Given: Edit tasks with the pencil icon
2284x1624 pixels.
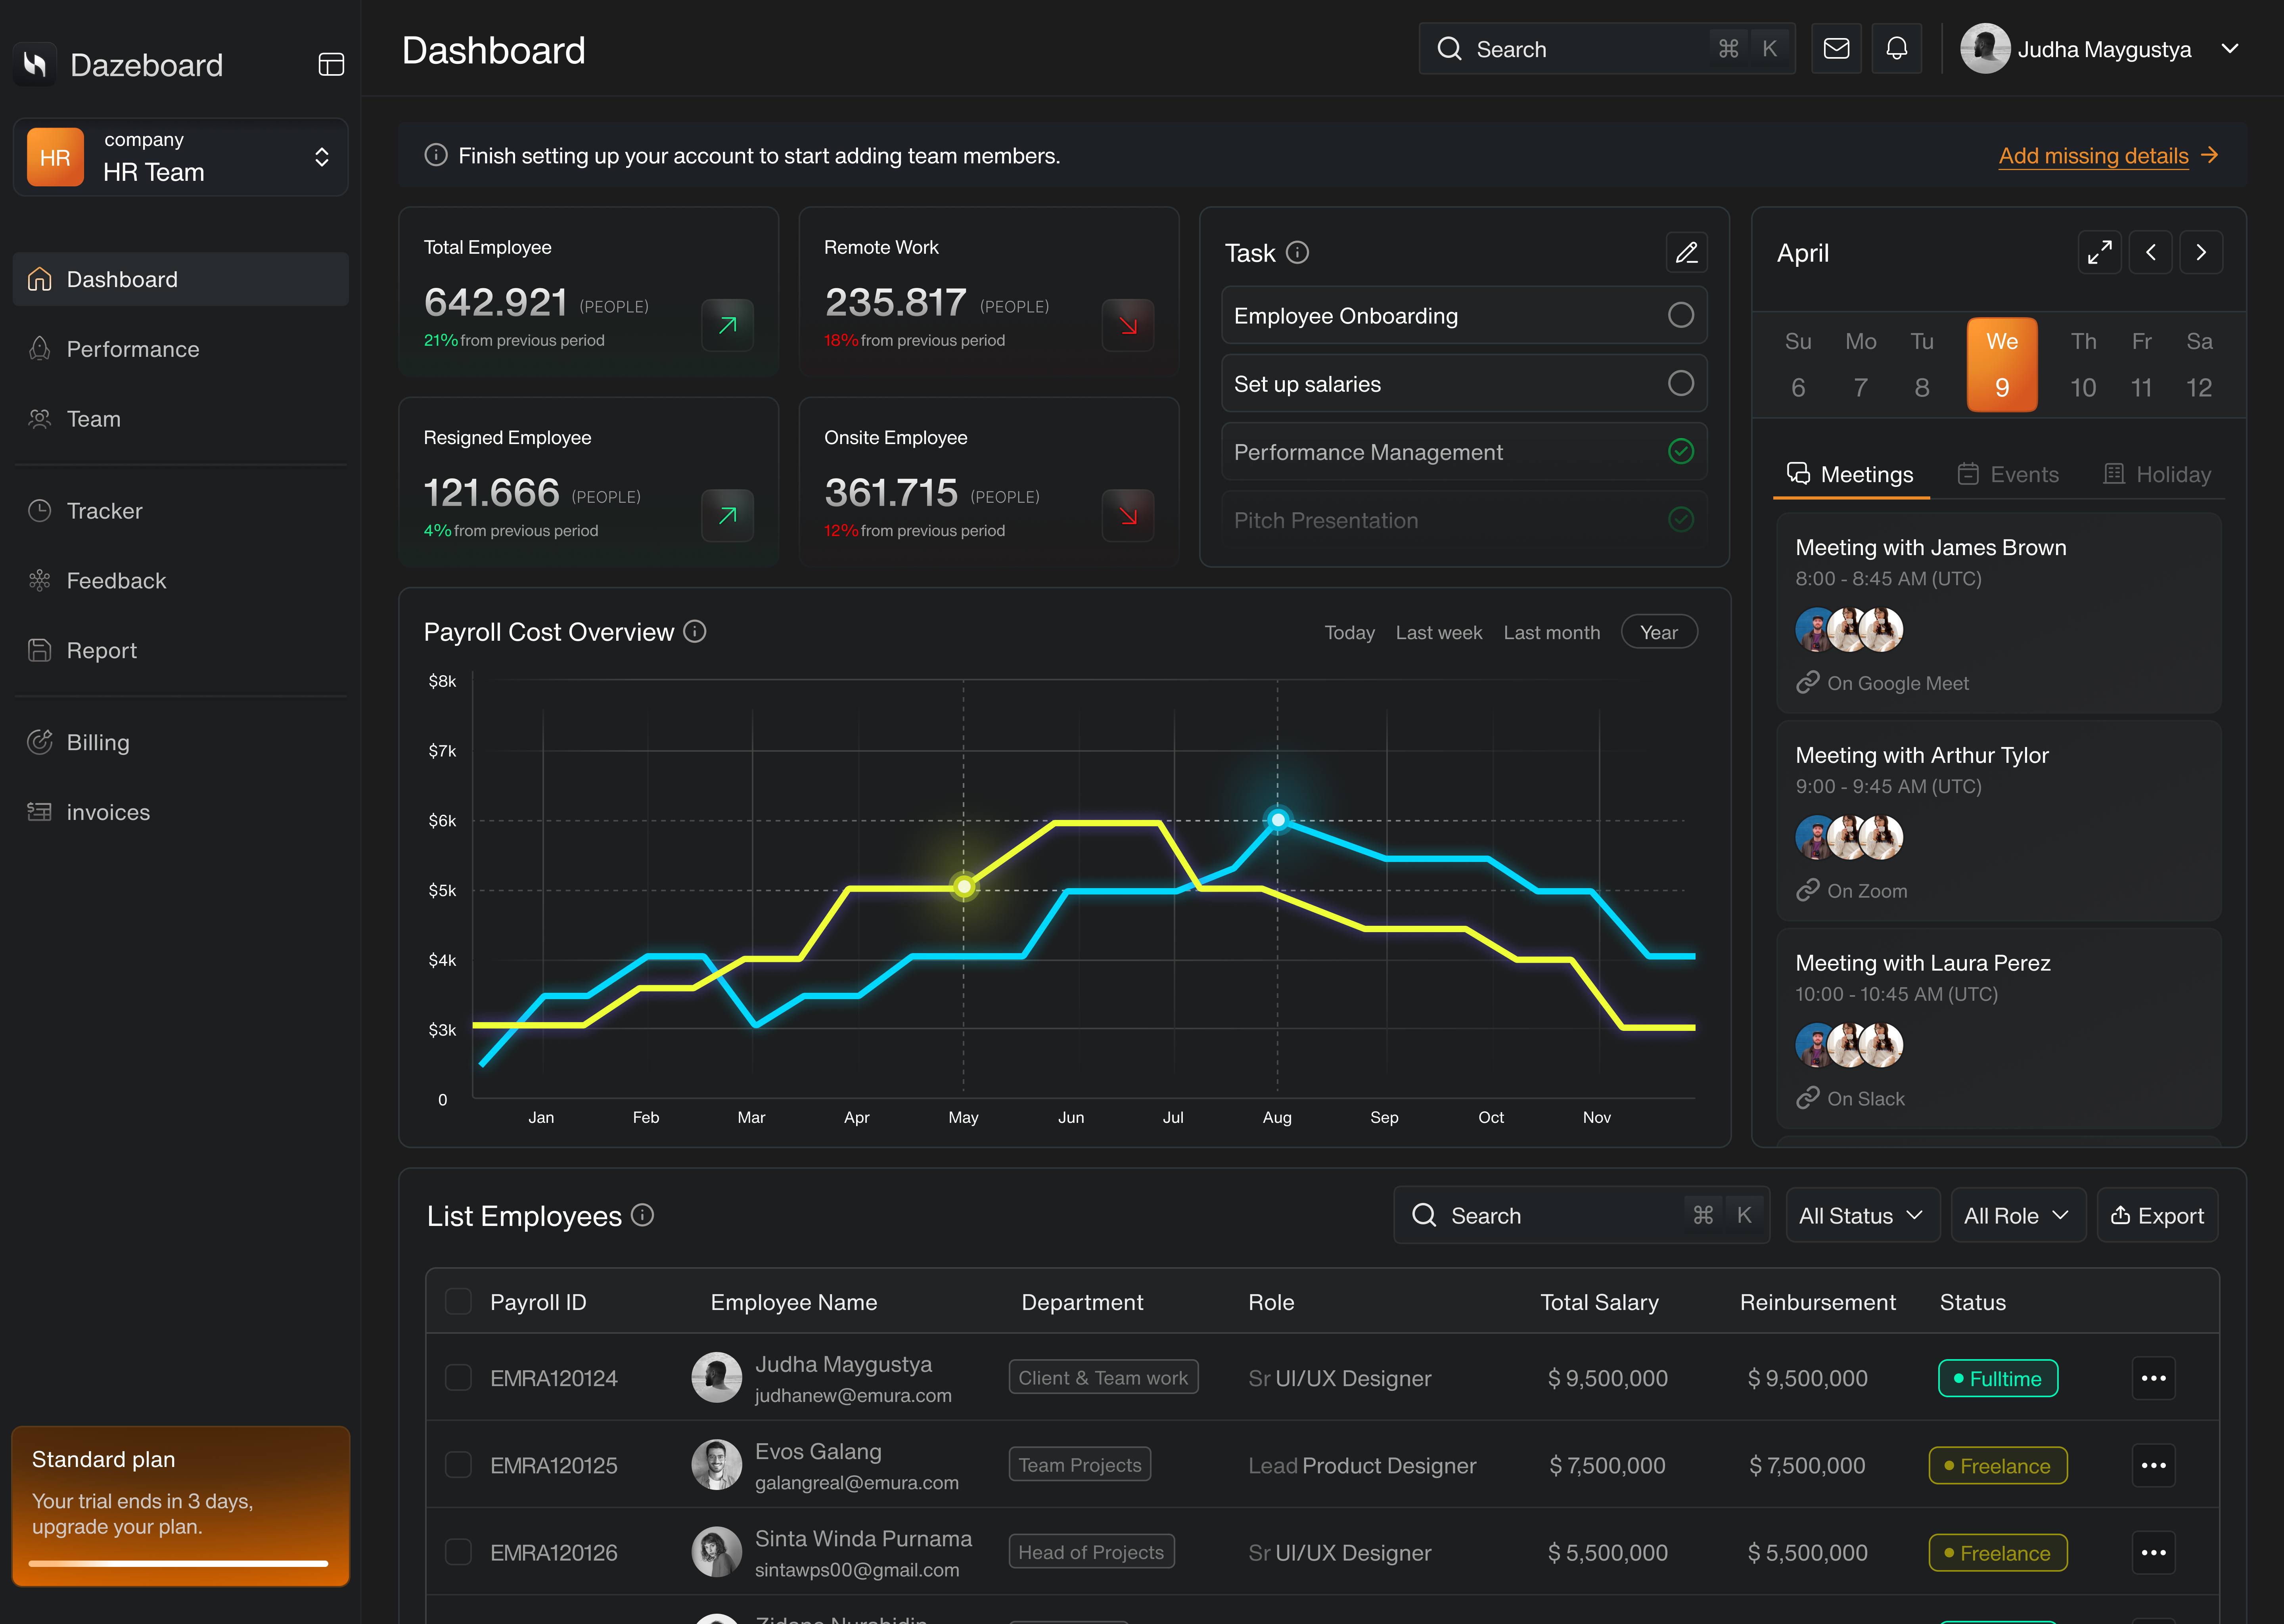Looking at the screenshot, I should [1686, 253].
